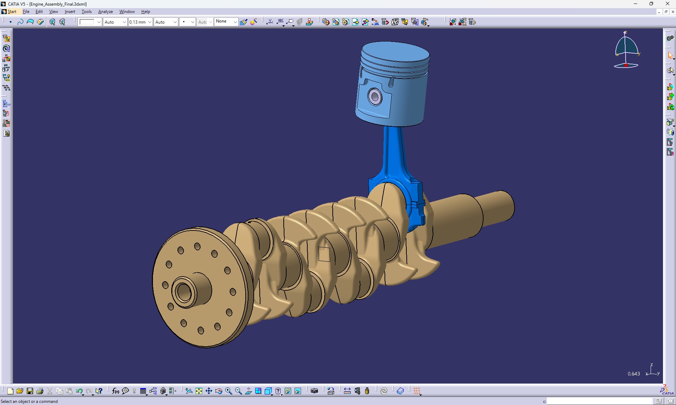Toggle the grid snap icon in bottom toolbar

(x=417, y=391)
